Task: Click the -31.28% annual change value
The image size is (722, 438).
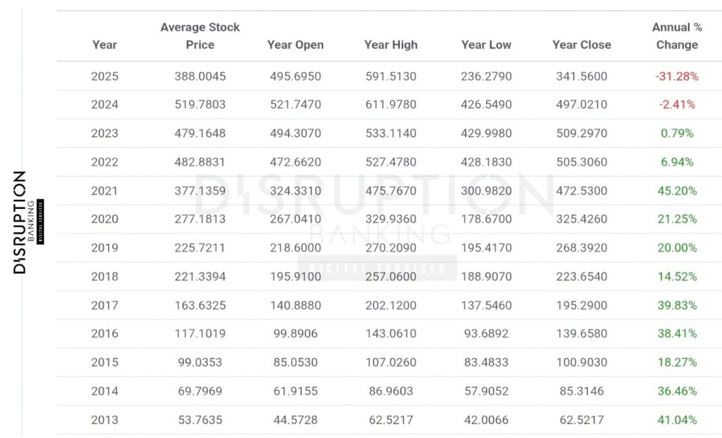Action: point(677,76)
